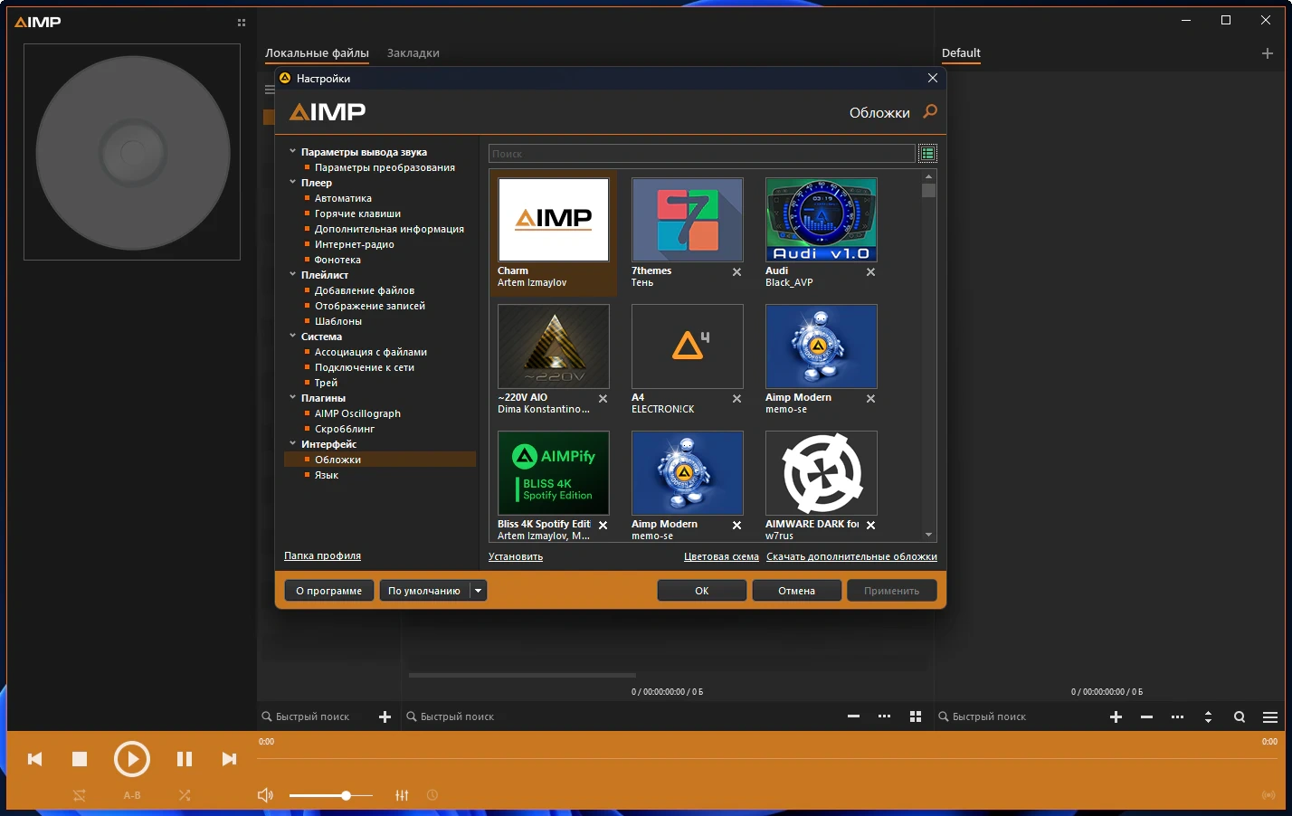Image resolution: width=1292 pixels, height=816 pixels.
Task: Select the 7themes skin thumbnail
Action: 688,220
